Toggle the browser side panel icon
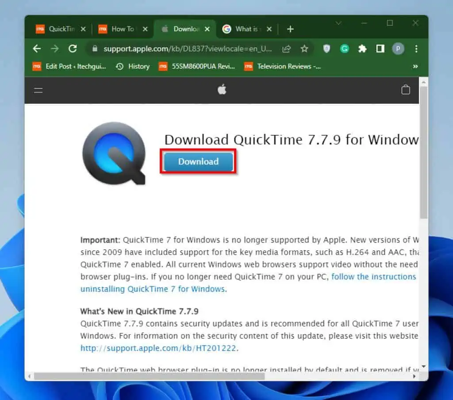The width and height of the screenshot is (453, 400). pyautogui.click(x=380, y=49)
